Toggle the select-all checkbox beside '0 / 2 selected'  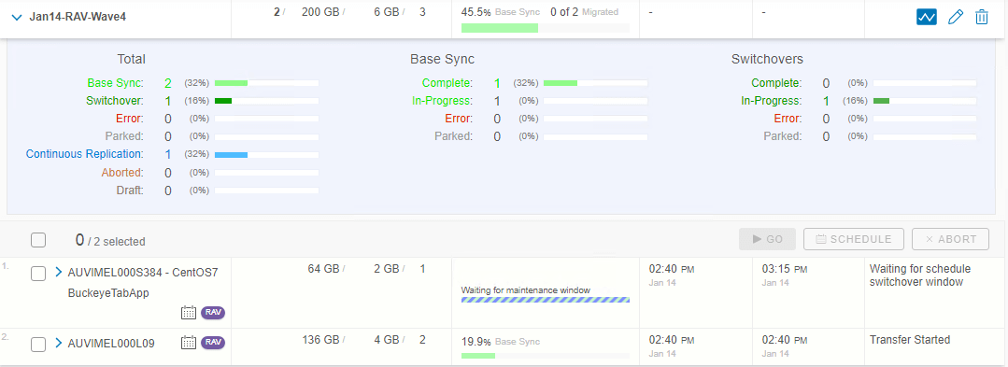38,240
